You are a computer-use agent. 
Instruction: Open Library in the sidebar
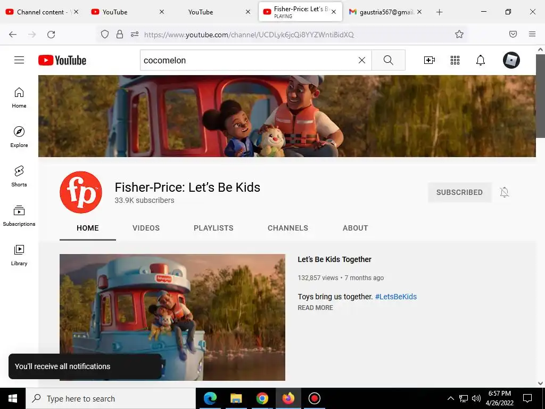click(x=19, y=255)
